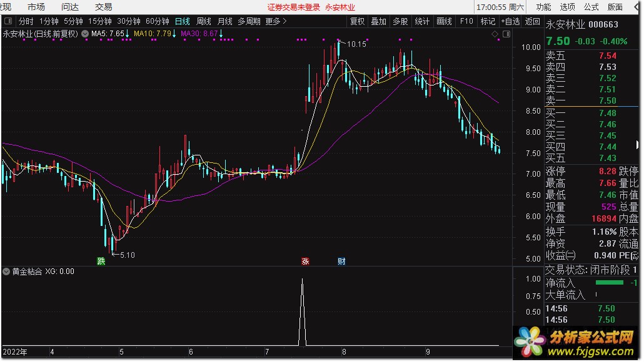Click the 换手 value 1.16%
The image size is (644, 362).
604,232
